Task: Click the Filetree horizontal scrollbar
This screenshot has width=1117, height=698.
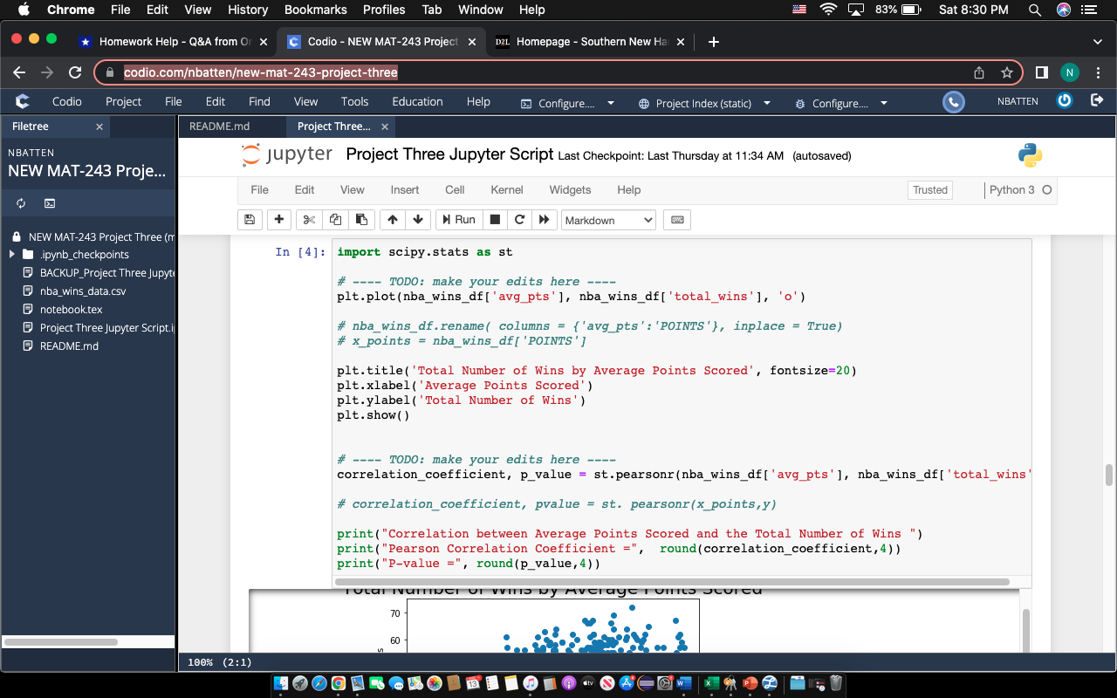Action: tap(61, 642)
